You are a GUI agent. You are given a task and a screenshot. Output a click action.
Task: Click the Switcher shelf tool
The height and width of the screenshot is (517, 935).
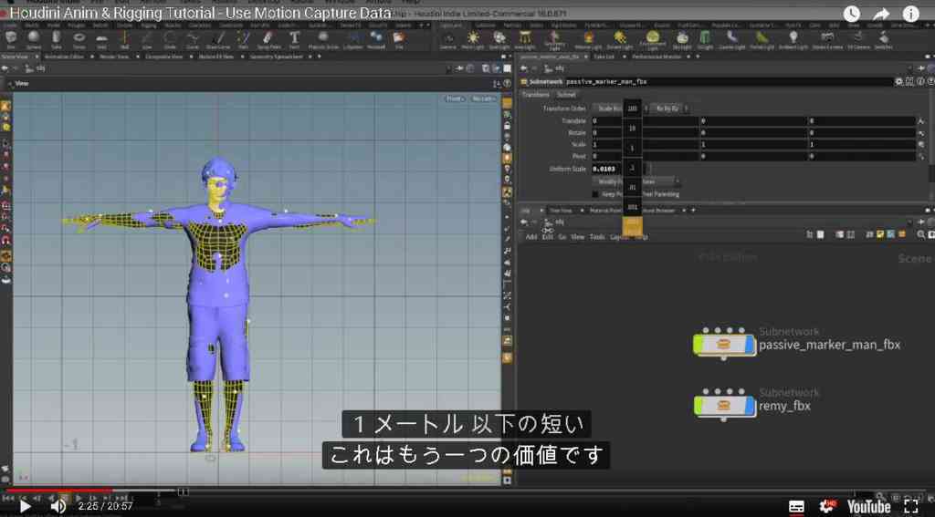click(883, 40)
